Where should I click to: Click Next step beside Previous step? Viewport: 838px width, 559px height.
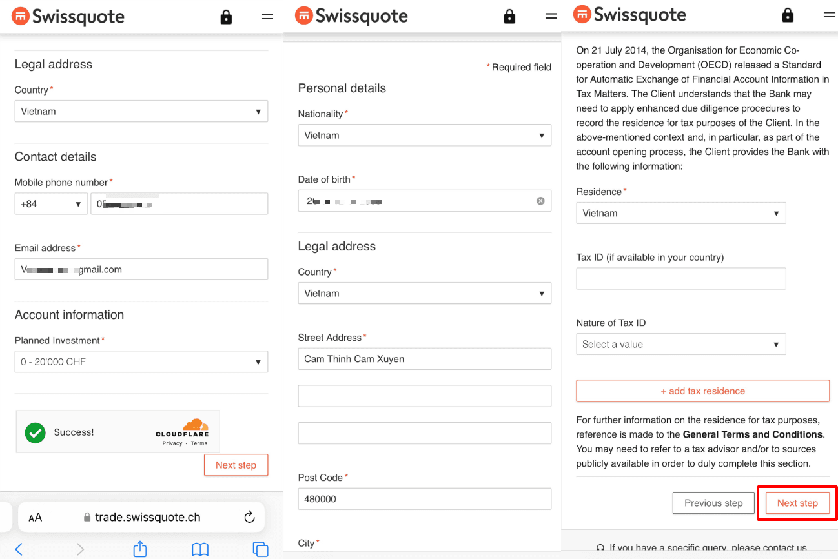(797, 503)
